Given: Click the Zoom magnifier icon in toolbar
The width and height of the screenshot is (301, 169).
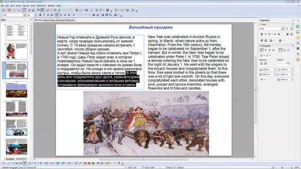Looking at the screenshot, I should tap(100, 10).
